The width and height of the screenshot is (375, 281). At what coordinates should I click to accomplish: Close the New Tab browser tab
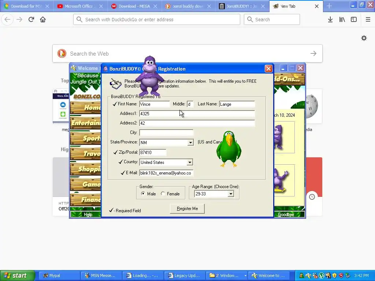click(x=317, y=6)
